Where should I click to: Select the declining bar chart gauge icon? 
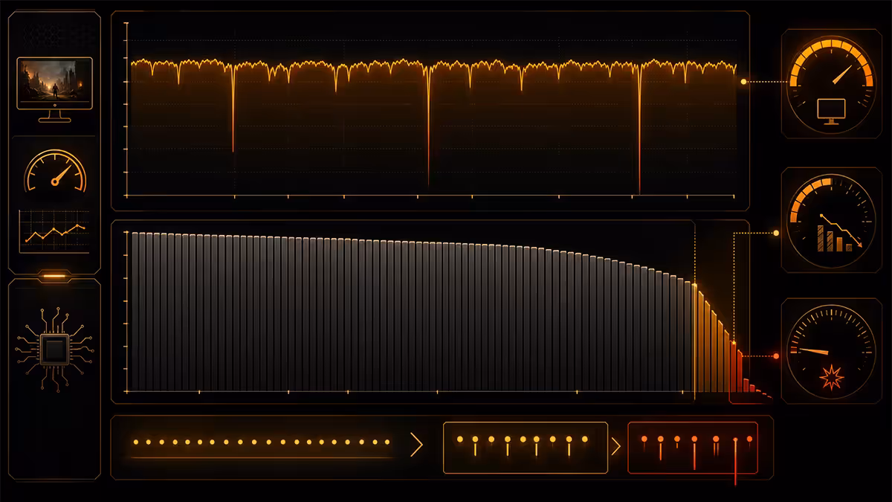(x=831, y=220)
